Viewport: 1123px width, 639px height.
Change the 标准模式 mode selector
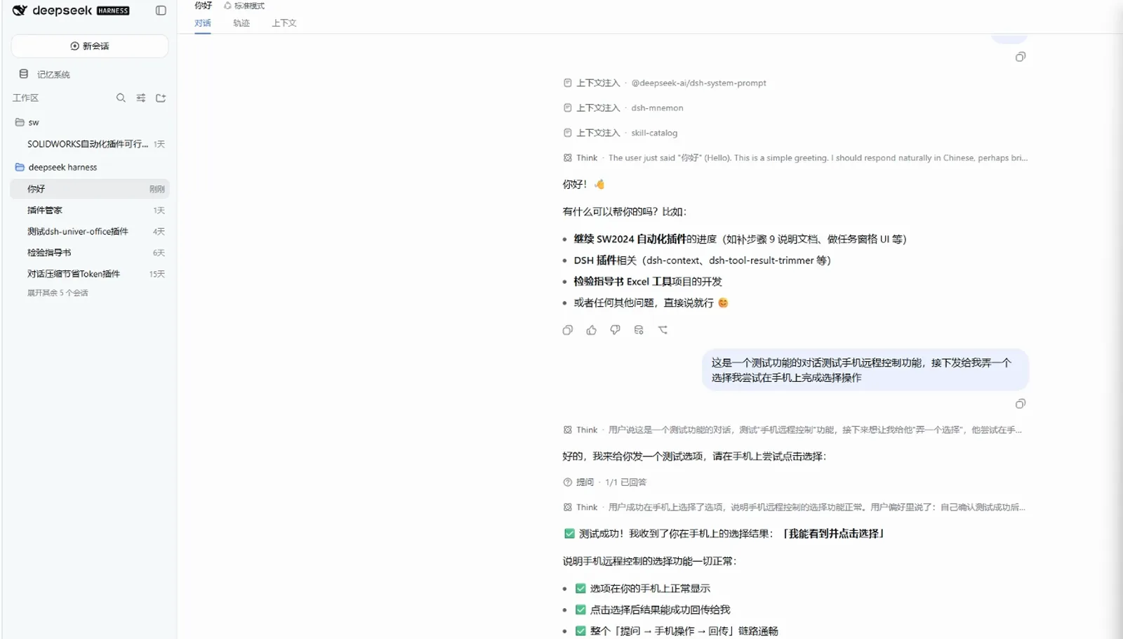[x=244, y=6]
